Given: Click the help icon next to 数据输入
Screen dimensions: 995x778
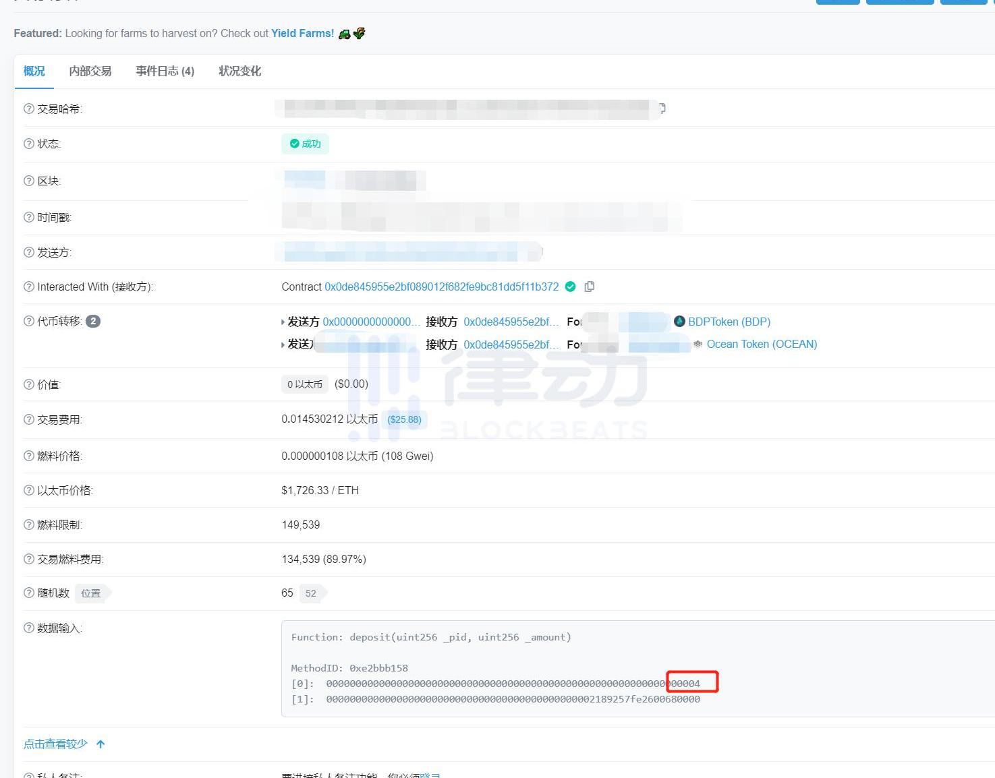Looking at the screenshot, I should 28,628.
